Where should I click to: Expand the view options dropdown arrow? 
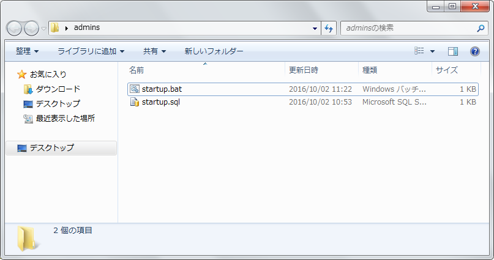click(x=432, y=51)
